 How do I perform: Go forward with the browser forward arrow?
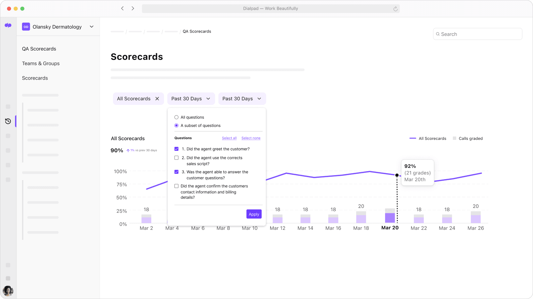(x=133, y=8)
